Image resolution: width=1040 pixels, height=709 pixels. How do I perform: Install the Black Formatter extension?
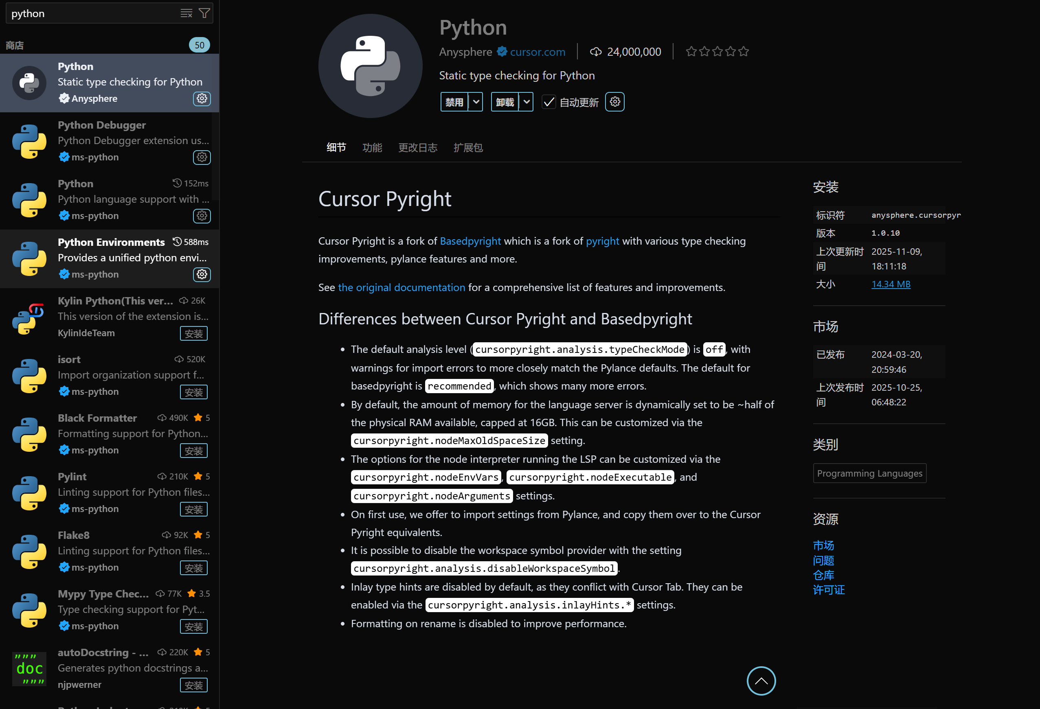click(193, 451)
